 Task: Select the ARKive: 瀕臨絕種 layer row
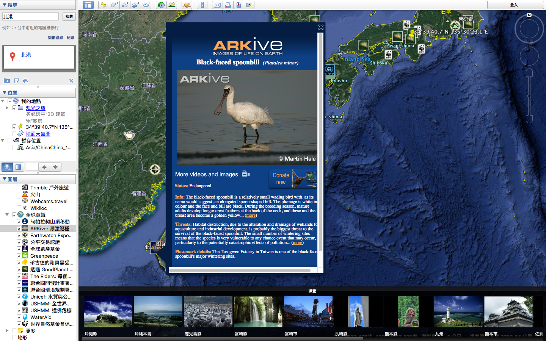tap(38, 228)
